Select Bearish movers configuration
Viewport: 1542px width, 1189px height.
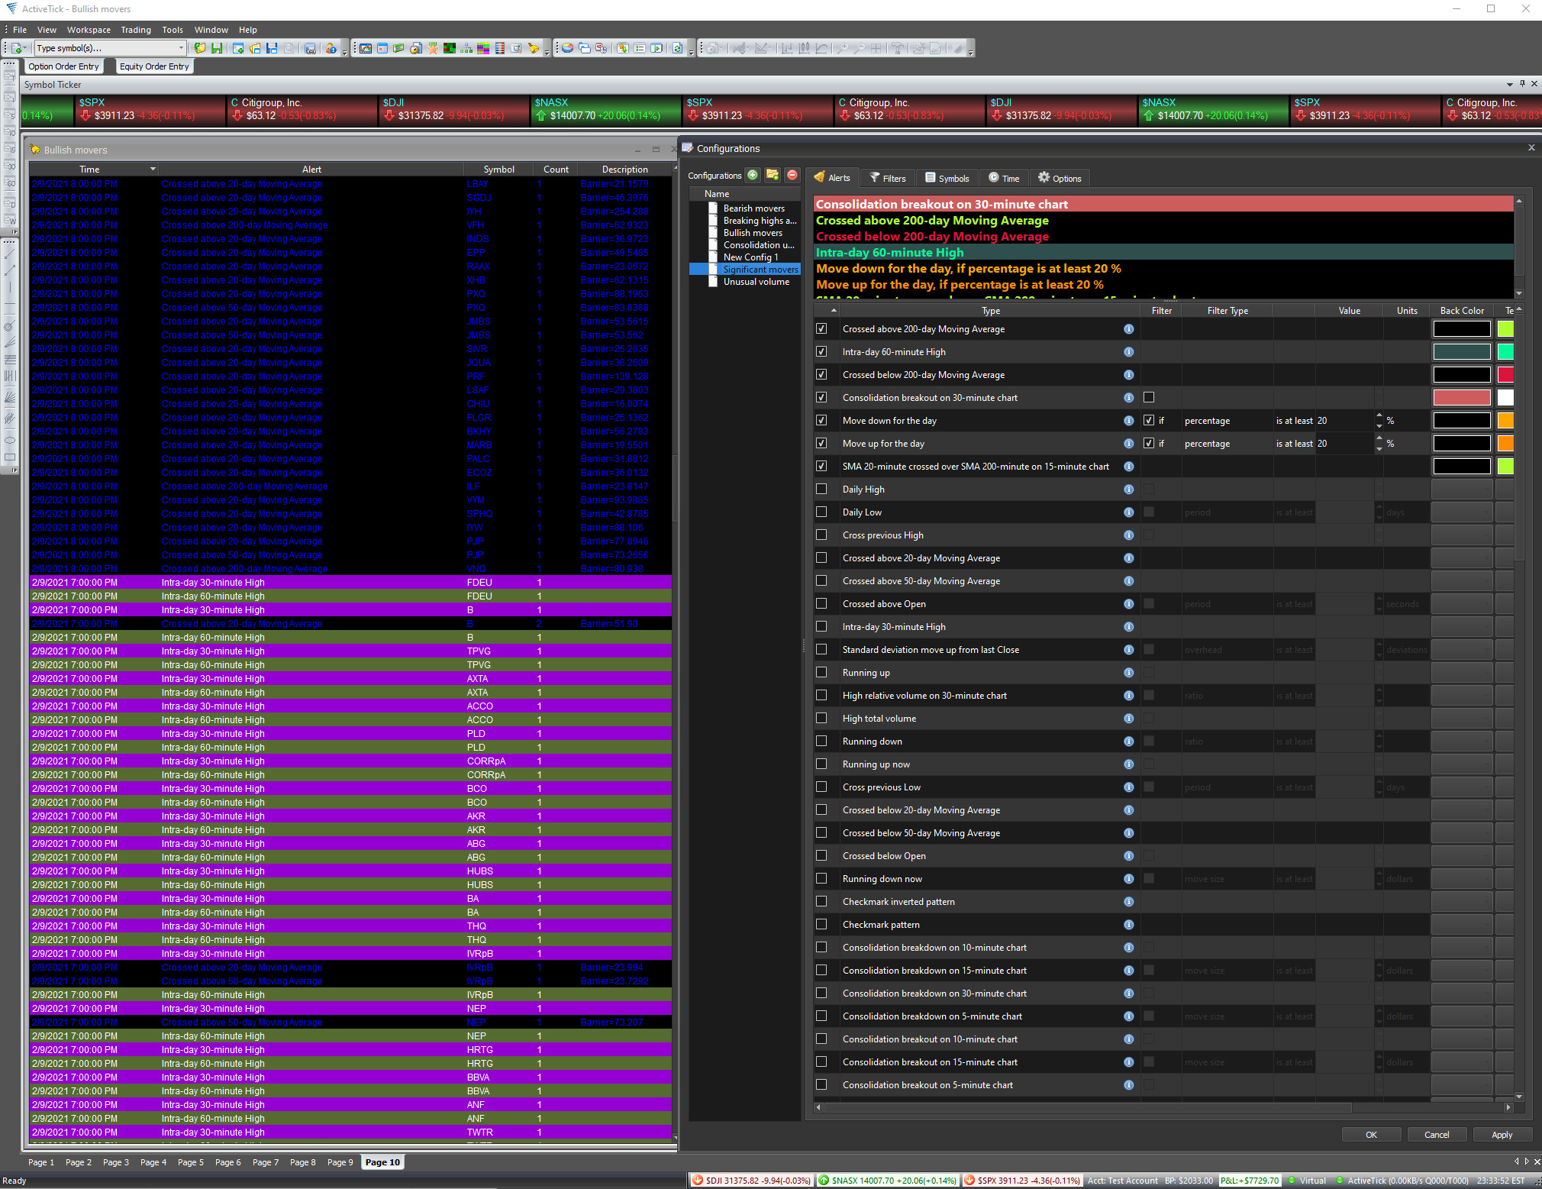pyautogui.click(x=753, y=208)
